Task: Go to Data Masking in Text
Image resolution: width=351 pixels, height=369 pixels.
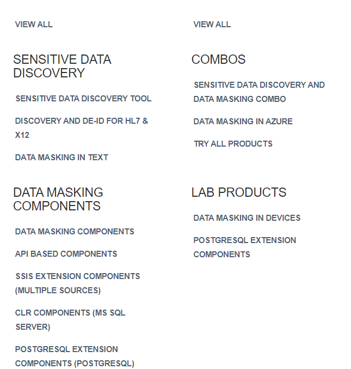Action: pyautogui.click(x=61, y=157)
